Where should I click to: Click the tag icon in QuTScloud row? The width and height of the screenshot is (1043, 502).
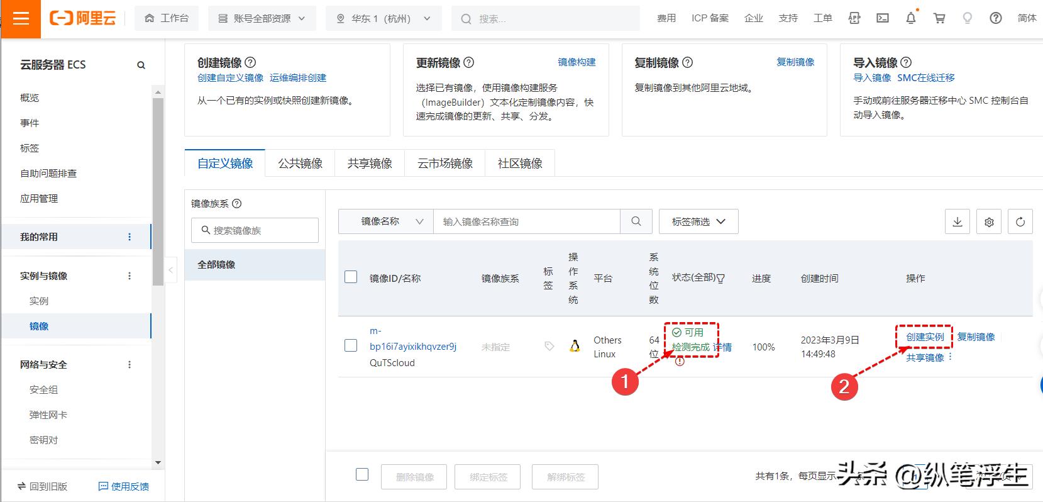pos(549,346)
